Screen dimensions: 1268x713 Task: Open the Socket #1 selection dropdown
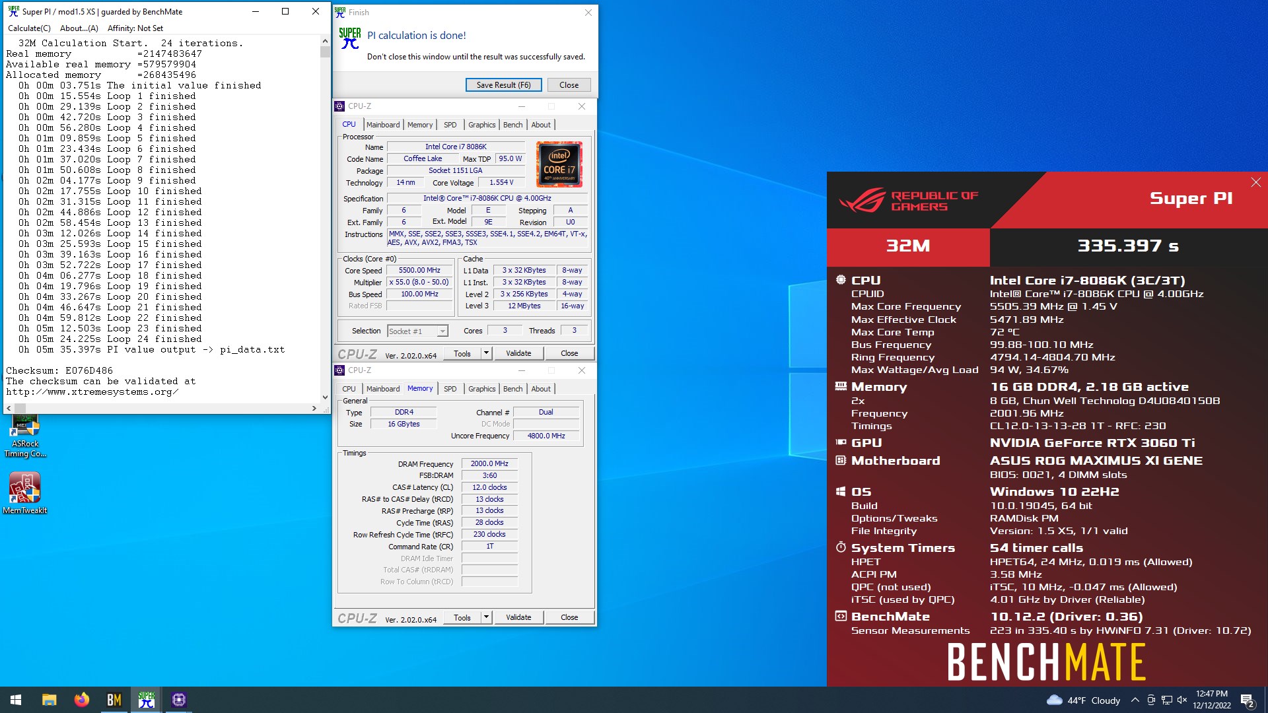[417, 331]
